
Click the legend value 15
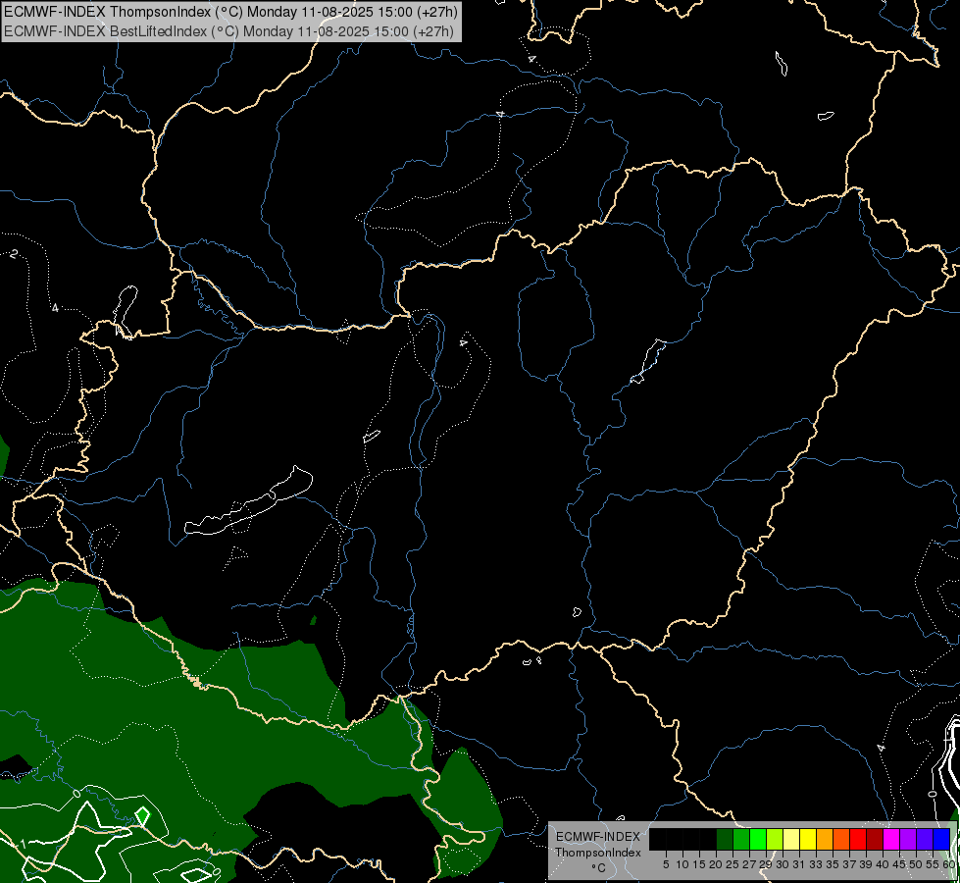pyautogui.click(x=699, y=864)
